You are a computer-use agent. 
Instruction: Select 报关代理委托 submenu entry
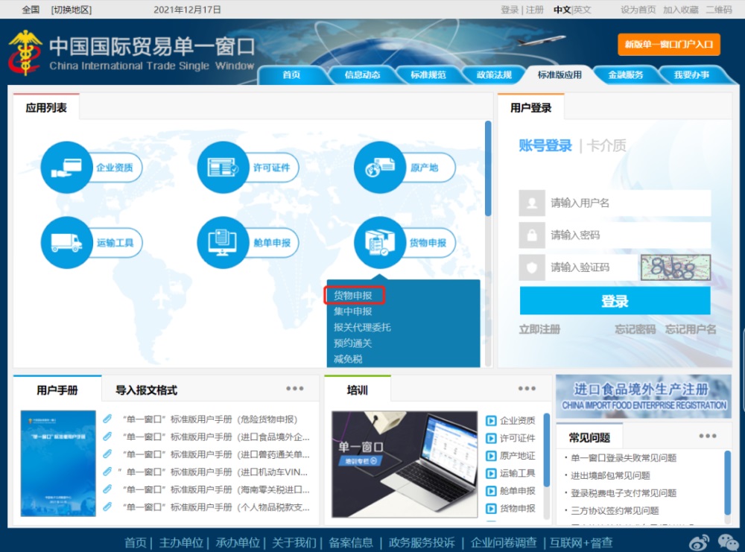pyautogui.click(x=362, y=327)
